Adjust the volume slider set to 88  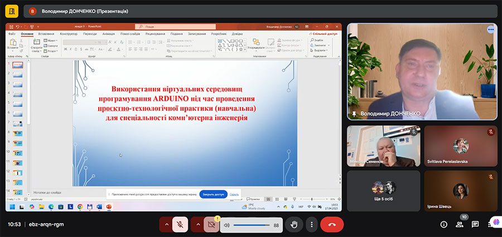[x=251, y=225]
